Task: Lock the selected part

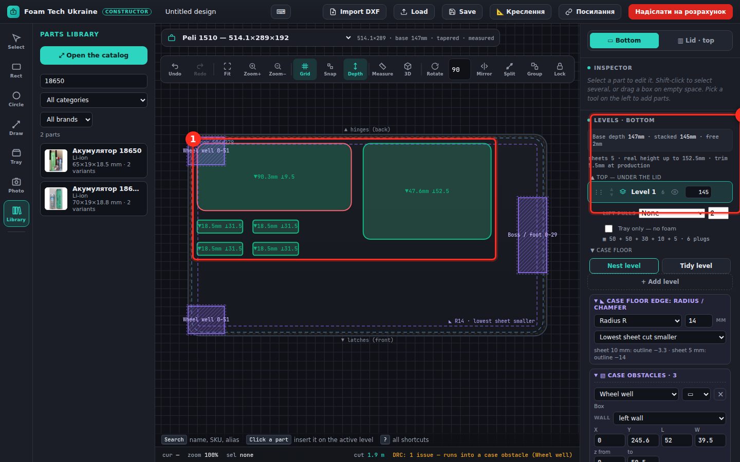Action: click(x=560, y=69)
